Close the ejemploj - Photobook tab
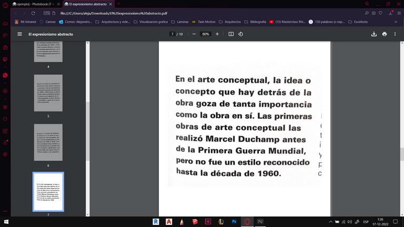The height and width of the screenshot is (227, 404). tap(58, 4)
